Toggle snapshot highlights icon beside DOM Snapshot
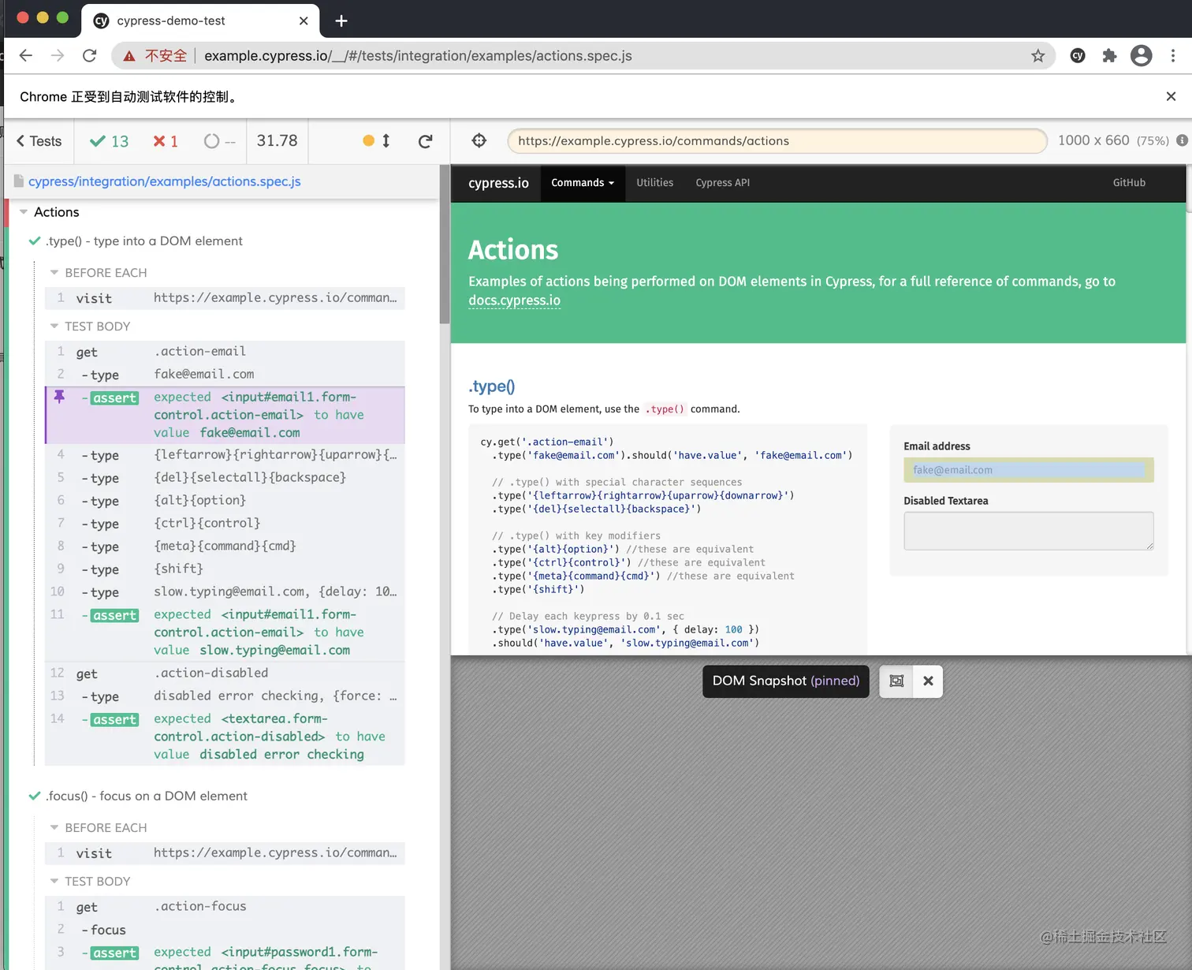 coord(896,681)
